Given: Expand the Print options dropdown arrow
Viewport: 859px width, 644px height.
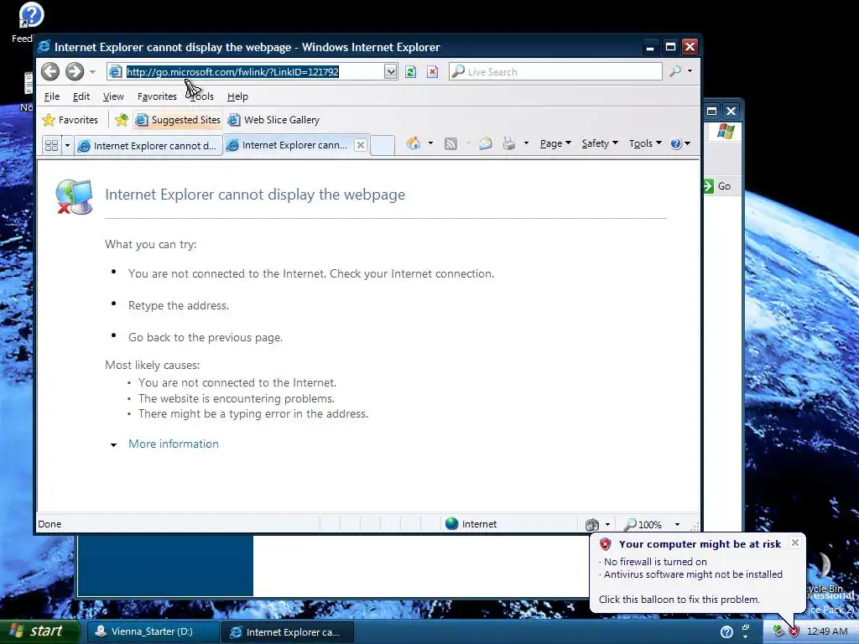Looking at the screenshot, I should point(526,143).
